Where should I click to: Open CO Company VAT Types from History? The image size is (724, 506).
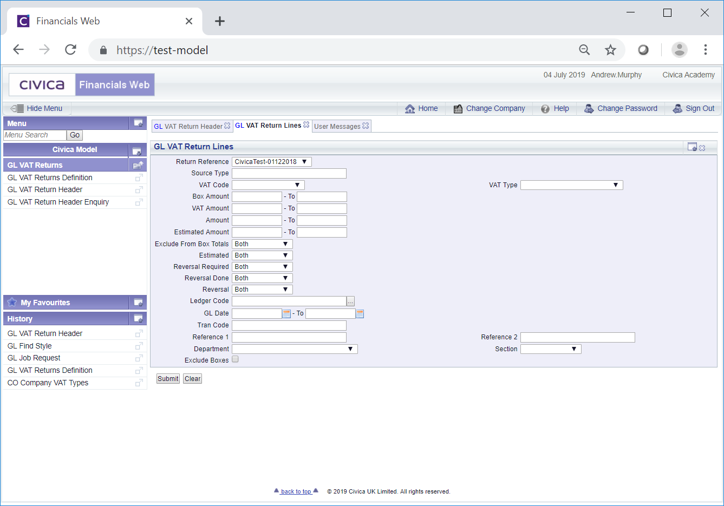pos(48,383)
